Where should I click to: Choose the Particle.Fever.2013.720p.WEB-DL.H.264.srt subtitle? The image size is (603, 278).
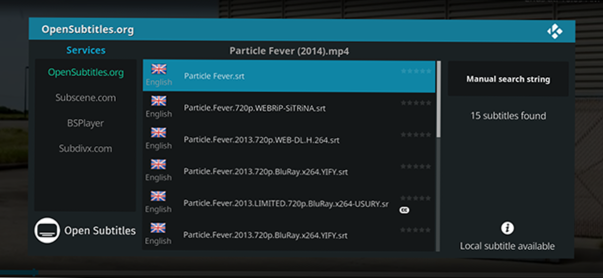pos(261,140)
